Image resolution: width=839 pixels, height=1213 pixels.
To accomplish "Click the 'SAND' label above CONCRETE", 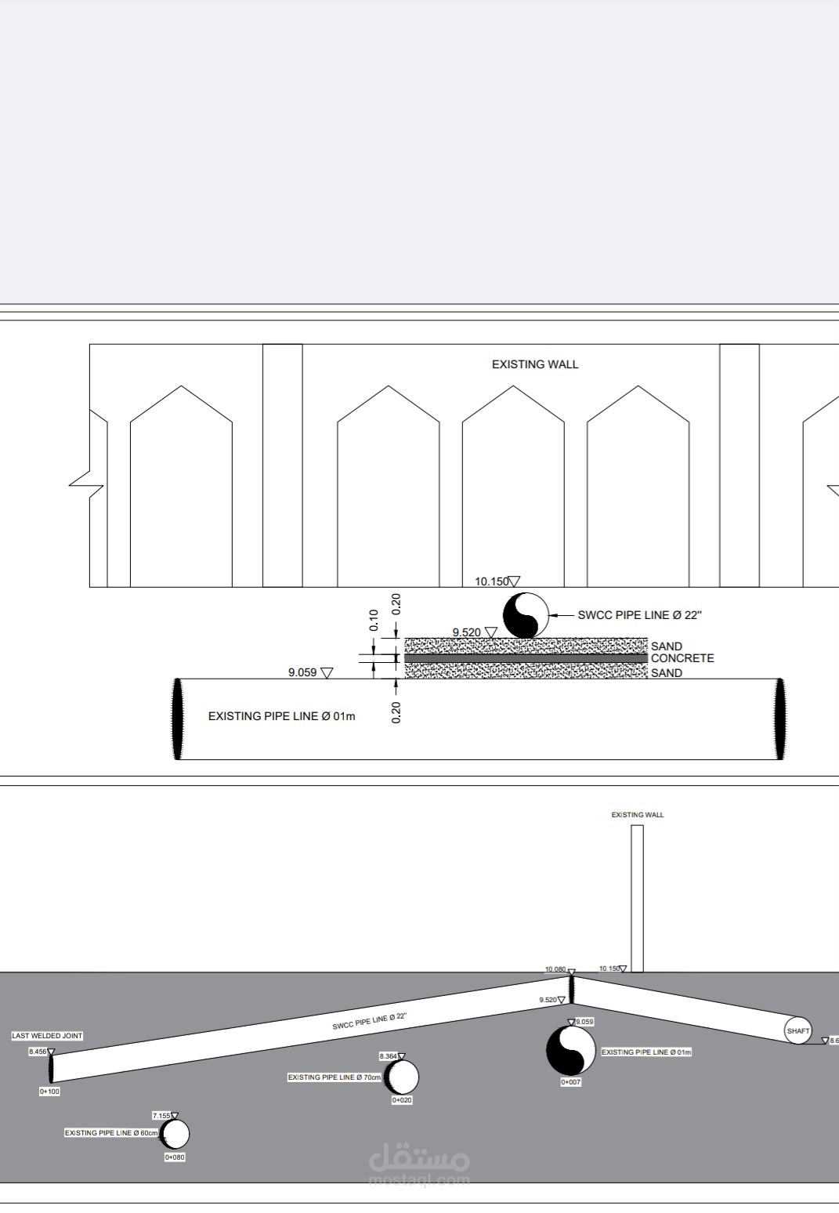I will 667,646.
